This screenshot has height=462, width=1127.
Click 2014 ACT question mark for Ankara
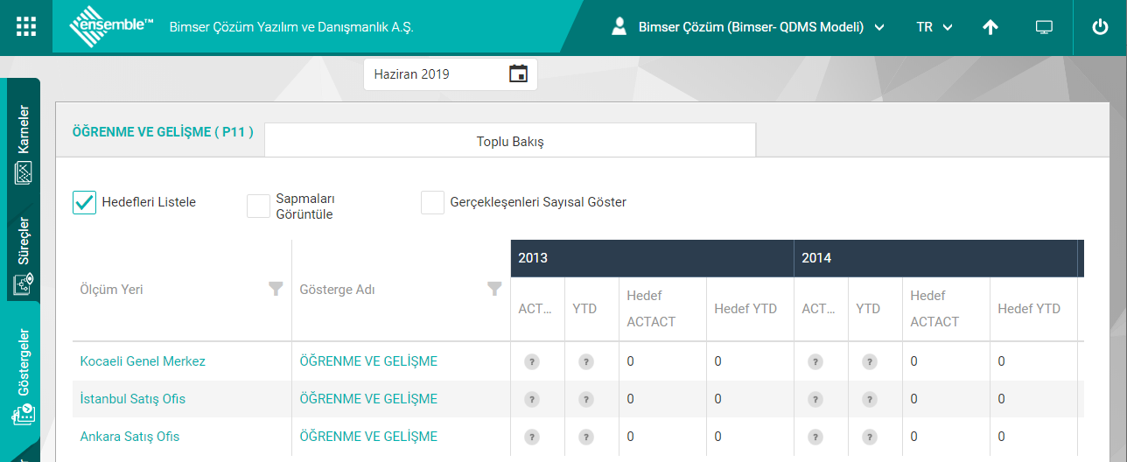815,437
